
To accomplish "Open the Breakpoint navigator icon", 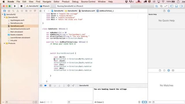I will coord(31,11).
